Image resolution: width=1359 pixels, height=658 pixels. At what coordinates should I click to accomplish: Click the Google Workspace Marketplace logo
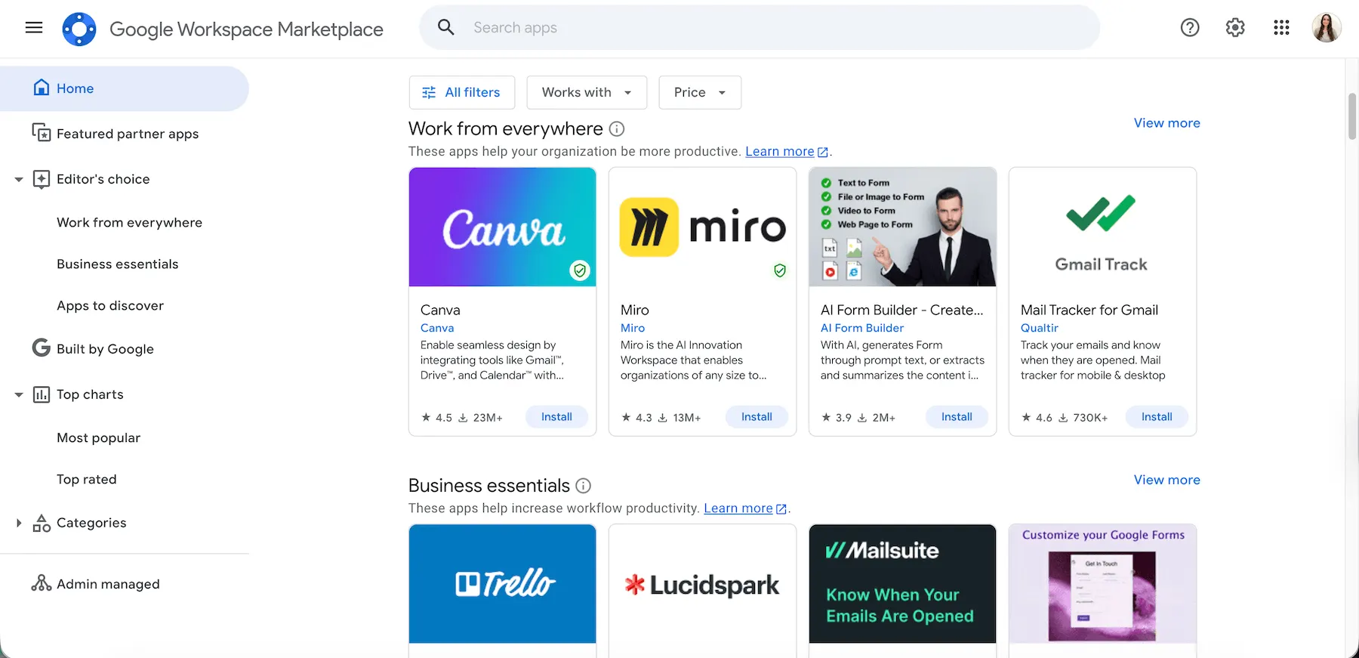tap(79, 29)
